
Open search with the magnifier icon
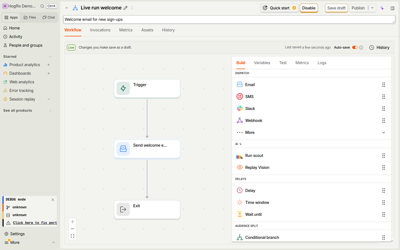[x=42, y=6]
